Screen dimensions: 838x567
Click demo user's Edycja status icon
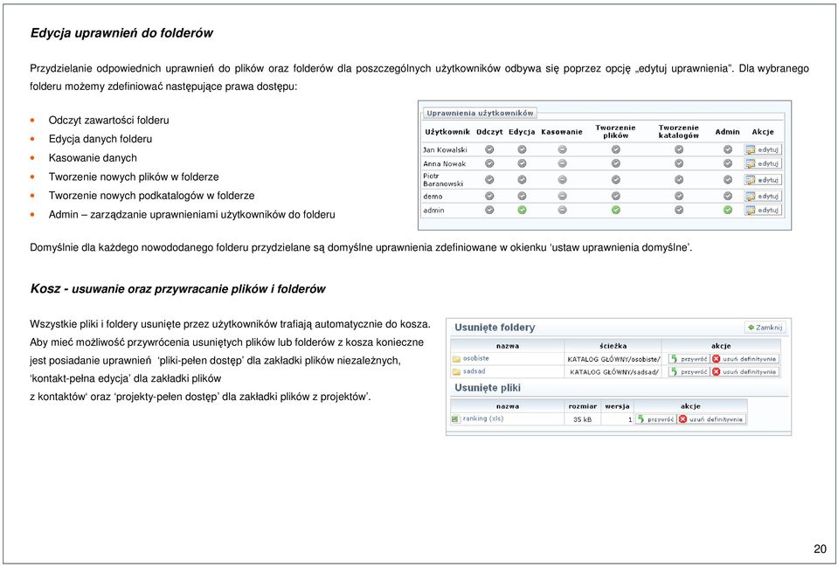(x=523, y=196)
